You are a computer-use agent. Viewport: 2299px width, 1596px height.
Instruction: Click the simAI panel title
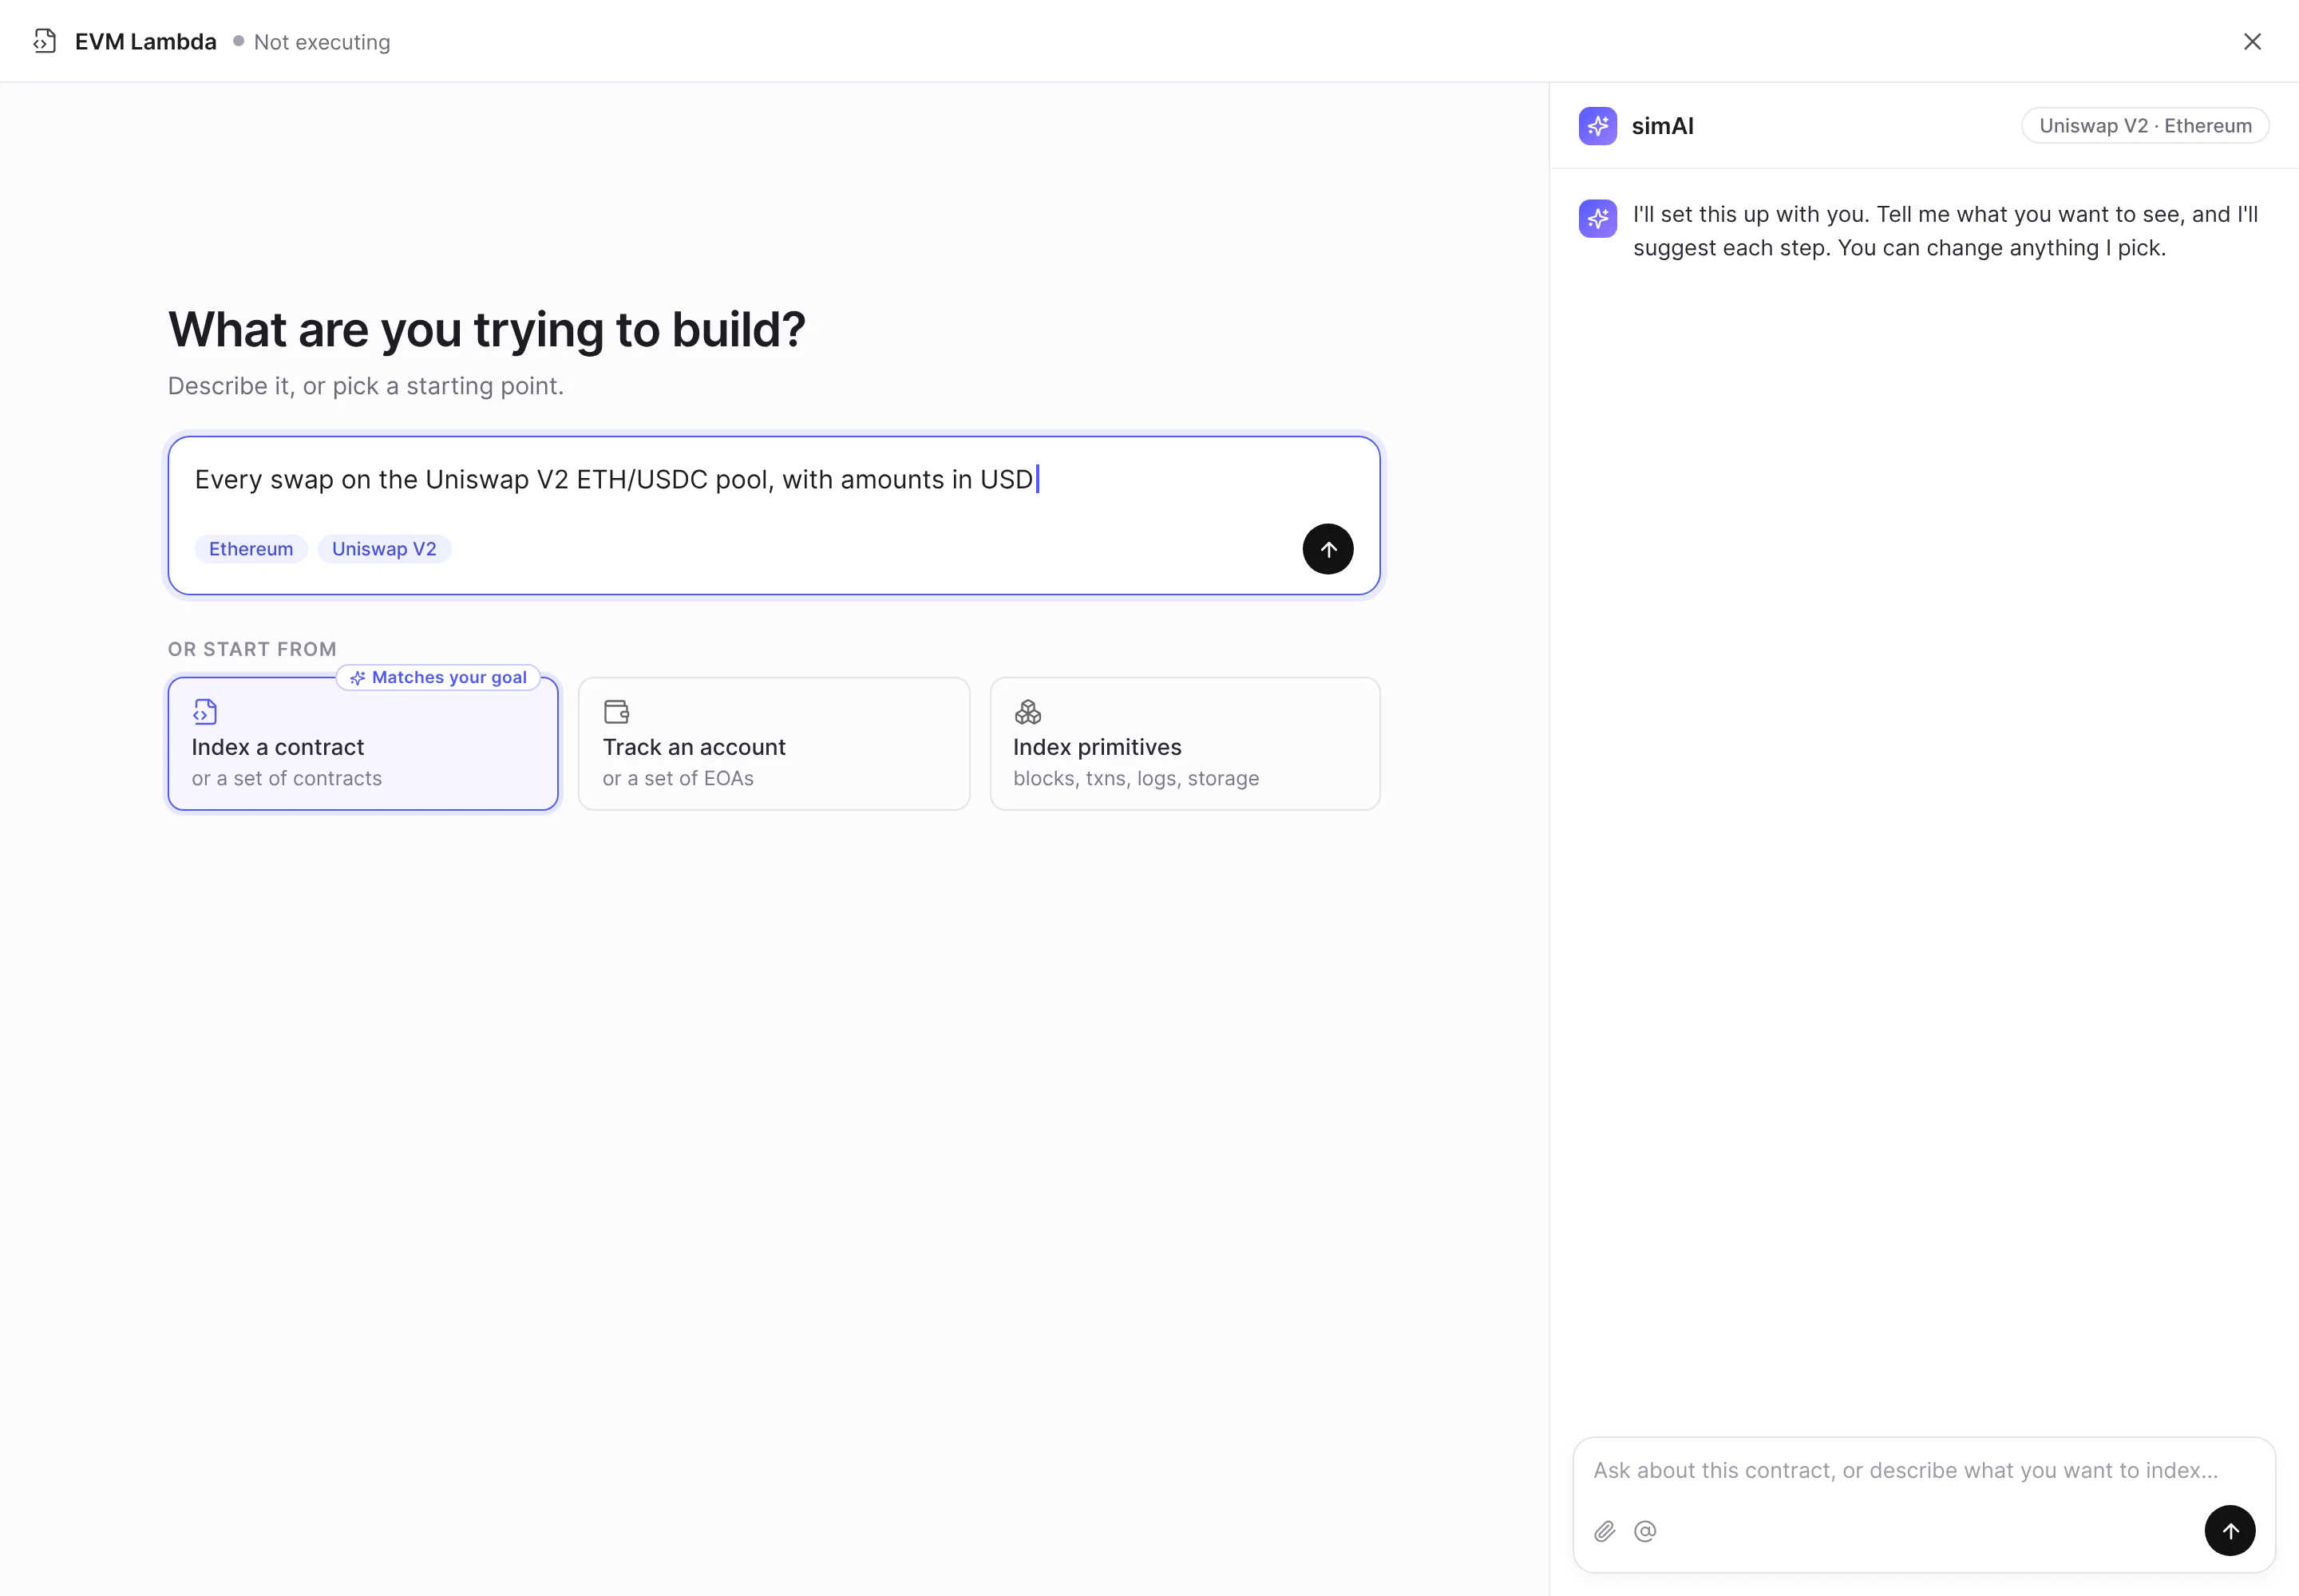pyautogui.click(x=1663, y=126)
